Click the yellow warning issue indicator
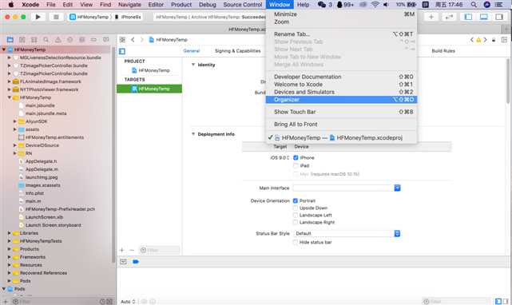Screen dimensions: 512x305 (478, 40)
